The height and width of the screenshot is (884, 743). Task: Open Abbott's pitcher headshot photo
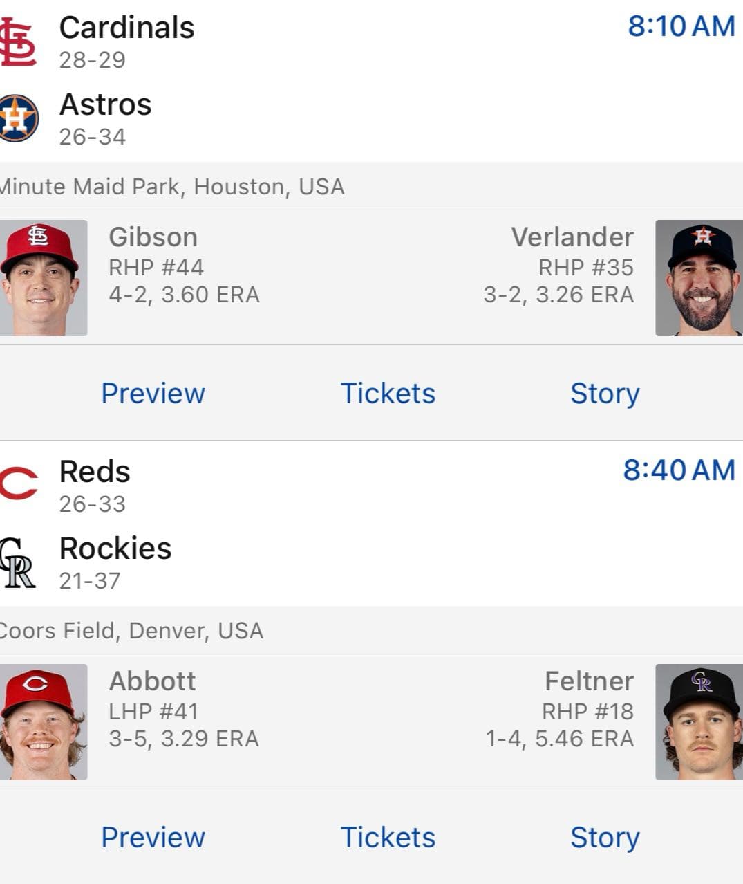point(43,722)
